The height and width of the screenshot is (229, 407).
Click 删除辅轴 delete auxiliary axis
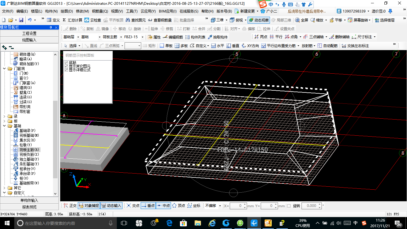click(340, 37)
